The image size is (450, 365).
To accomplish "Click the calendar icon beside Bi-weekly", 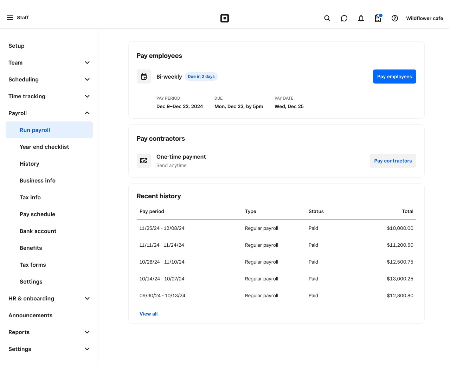I will [144, 77].
